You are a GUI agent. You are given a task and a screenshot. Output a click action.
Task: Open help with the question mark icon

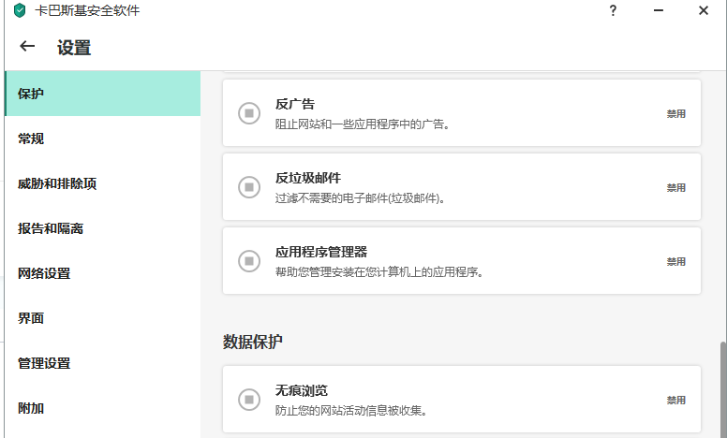click(x=613, y=11)
